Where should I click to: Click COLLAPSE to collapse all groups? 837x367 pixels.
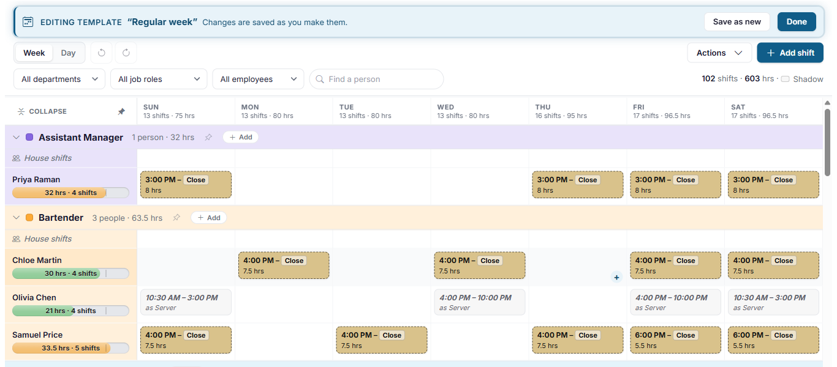point(42,111)
